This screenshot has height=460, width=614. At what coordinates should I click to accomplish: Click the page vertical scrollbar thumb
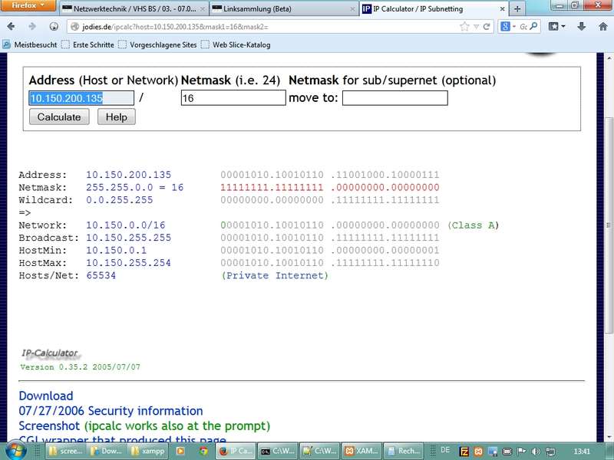click(609, 225)
